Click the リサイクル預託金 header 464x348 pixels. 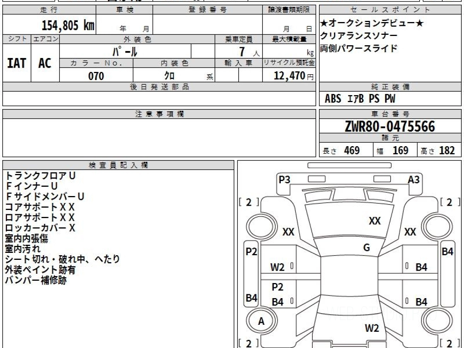(x=289, y=63)
